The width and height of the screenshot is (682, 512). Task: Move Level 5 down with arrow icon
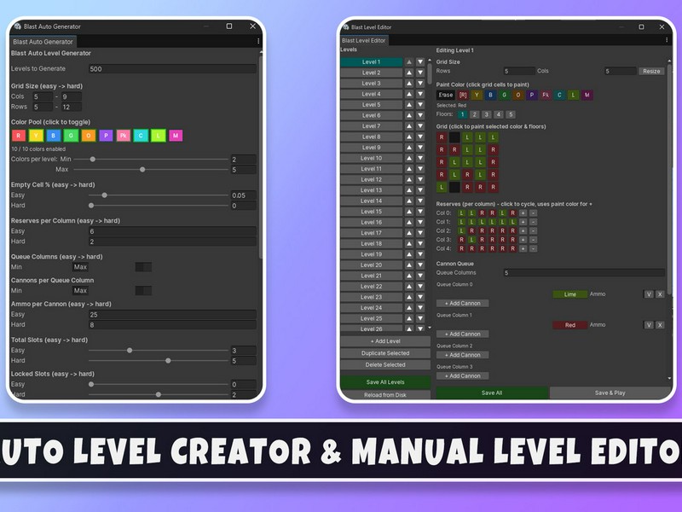[x=420, y=105]
